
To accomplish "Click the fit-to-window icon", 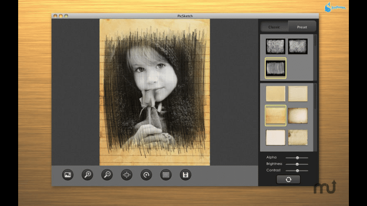I will (127, 175).
